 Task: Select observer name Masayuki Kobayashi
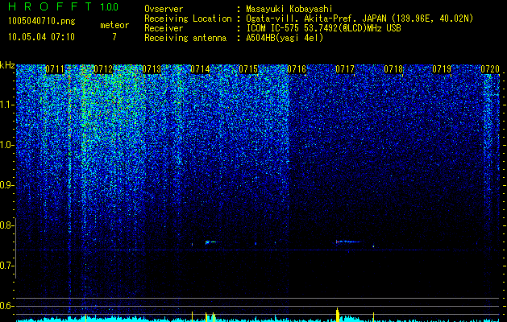(x=289, y=9)
